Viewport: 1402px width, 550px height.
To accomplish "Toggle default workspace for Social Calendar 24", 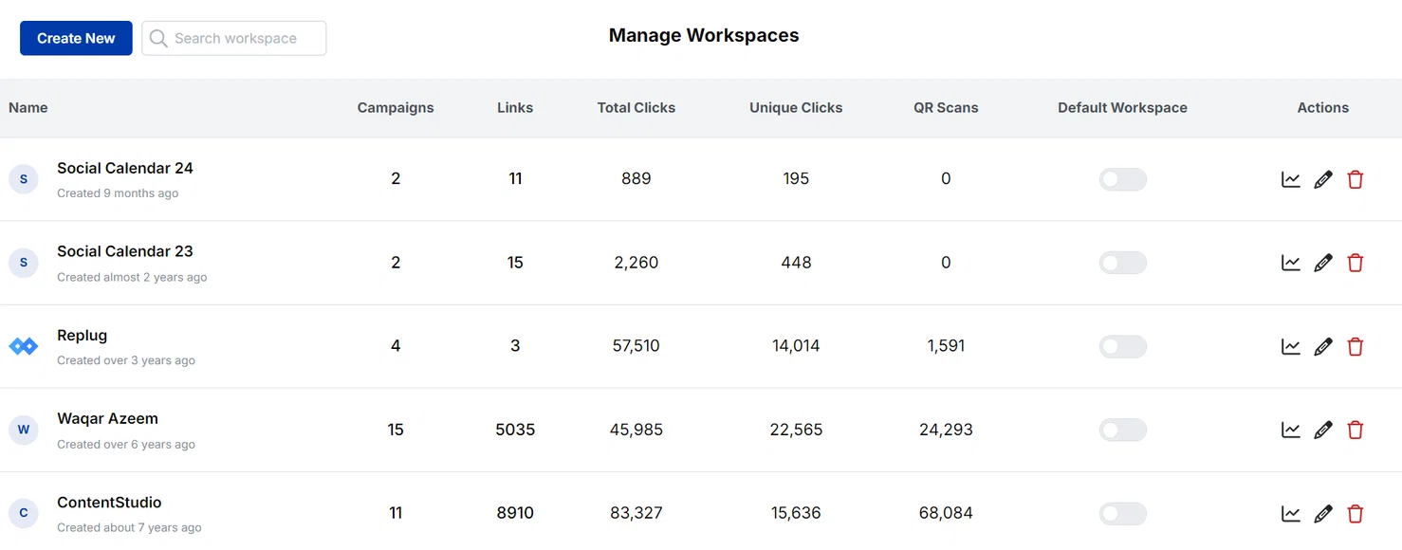I will tap(1123, 179).
